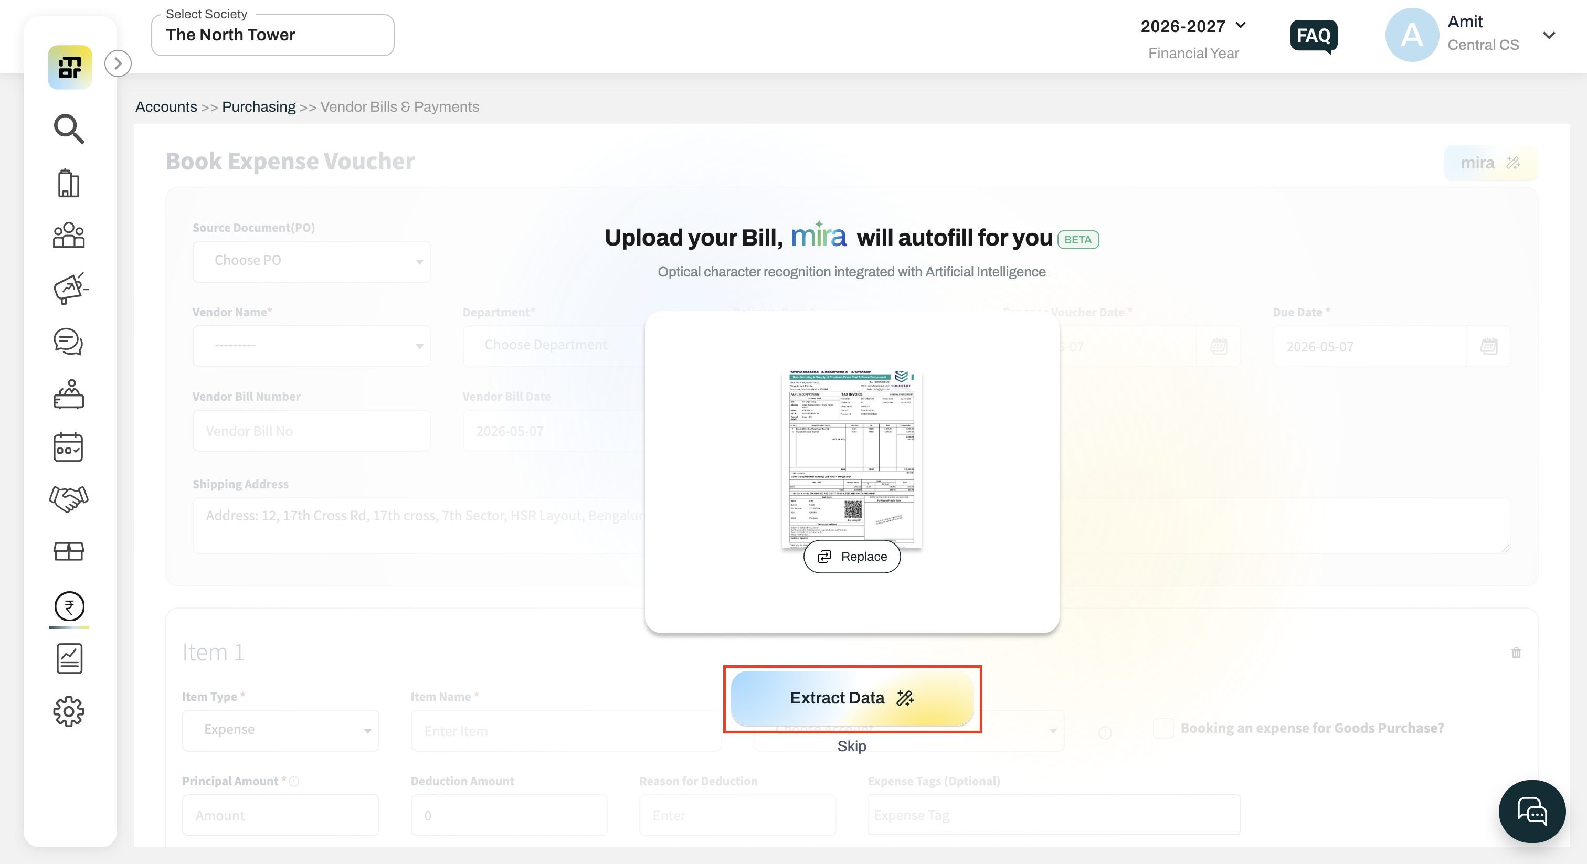Go to Purchasing breadcrumb
Viewport: 1587px width, 864px height.
259,106
